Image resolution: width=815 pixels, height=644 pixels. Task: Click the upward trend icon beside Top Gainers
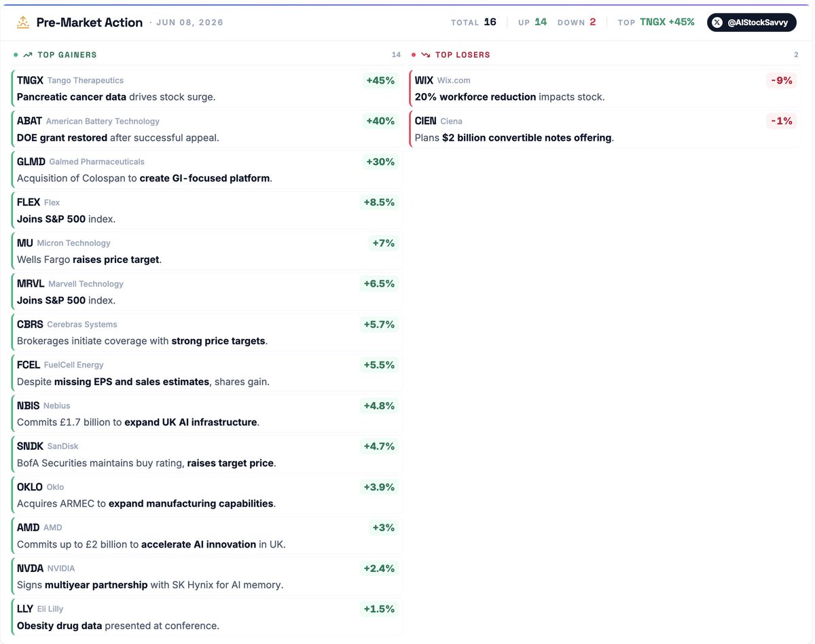(x=28, y=55)
